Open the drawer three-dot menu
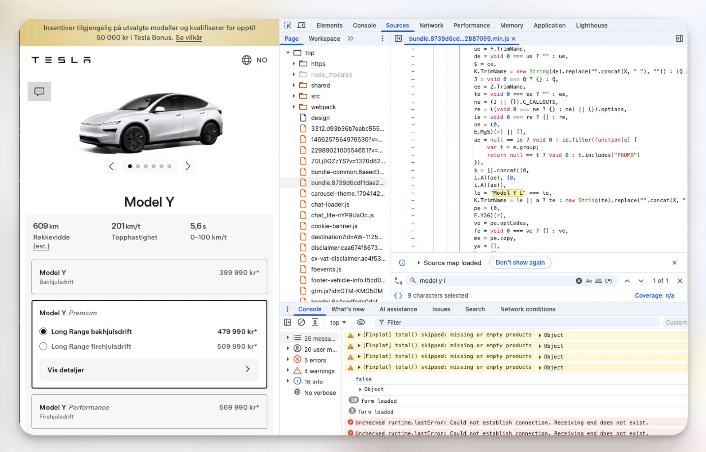The image size is (706, 452). pyautogui.click(x=287, y=309)
